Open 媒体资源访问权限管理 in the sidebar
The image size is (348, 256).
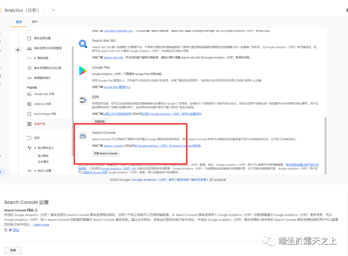pos(47,48)
